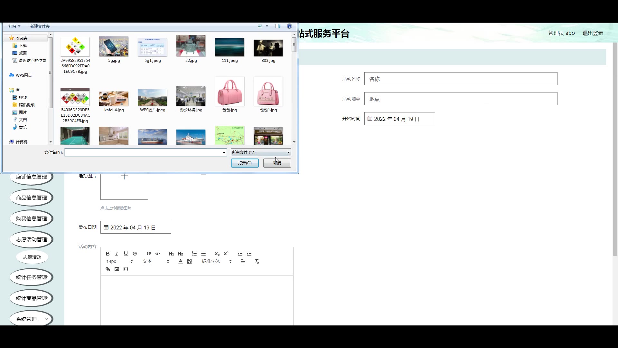The height and width of the screenshot is (348, 618).
Task: Toggle italic formatting in editor
Action: (x=117, y=254)
